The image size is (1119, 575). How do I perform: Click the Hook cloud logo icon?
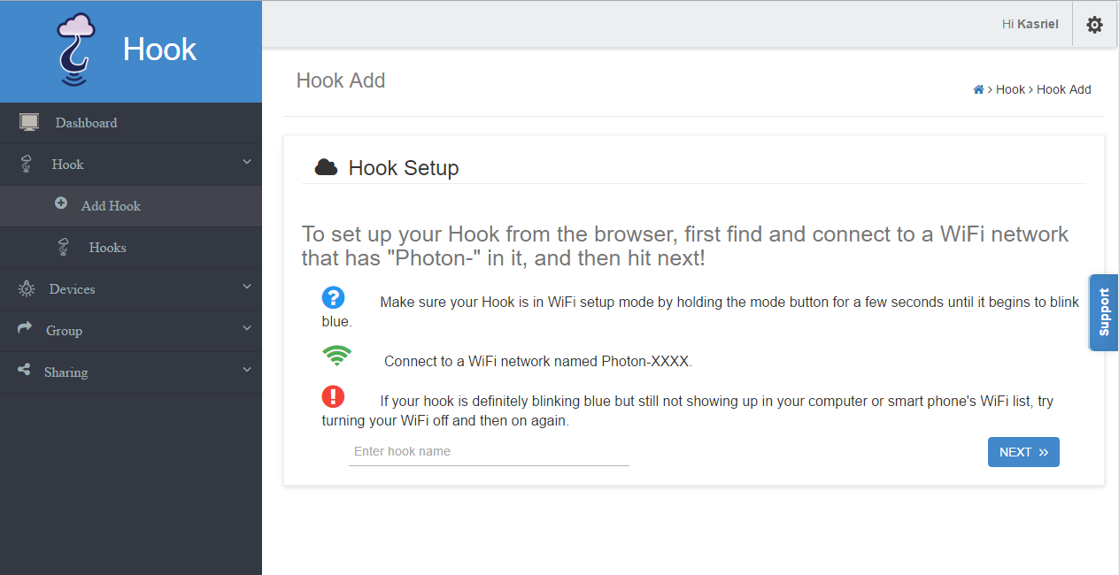76,50
